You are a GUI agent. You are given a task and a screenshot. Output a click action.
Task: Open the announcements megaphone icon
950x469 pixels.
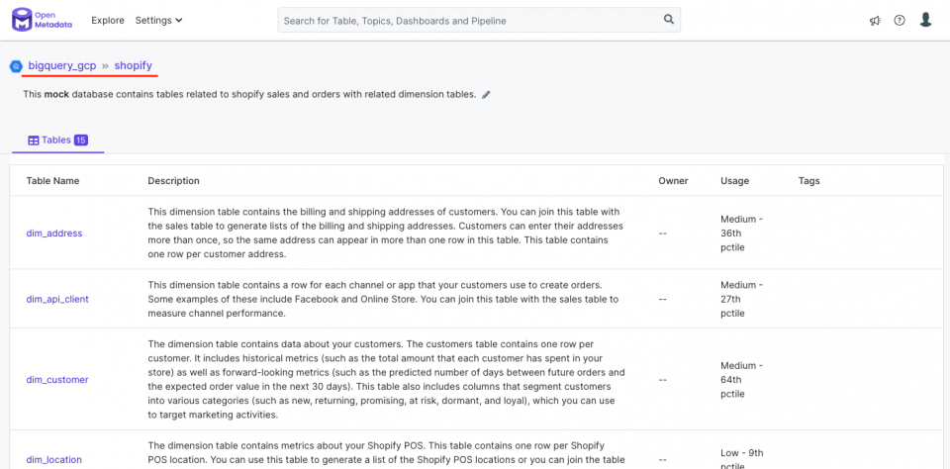[874, 21]
